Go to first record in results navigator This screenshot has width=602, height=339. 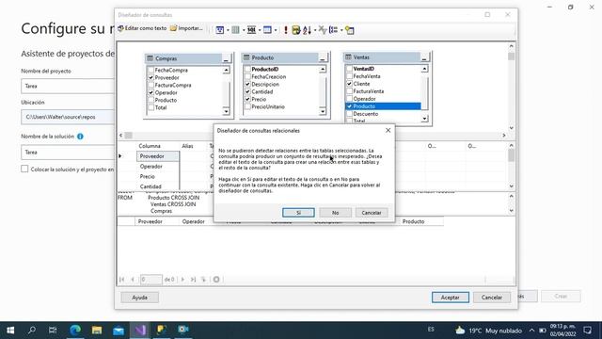click(121, 280)
